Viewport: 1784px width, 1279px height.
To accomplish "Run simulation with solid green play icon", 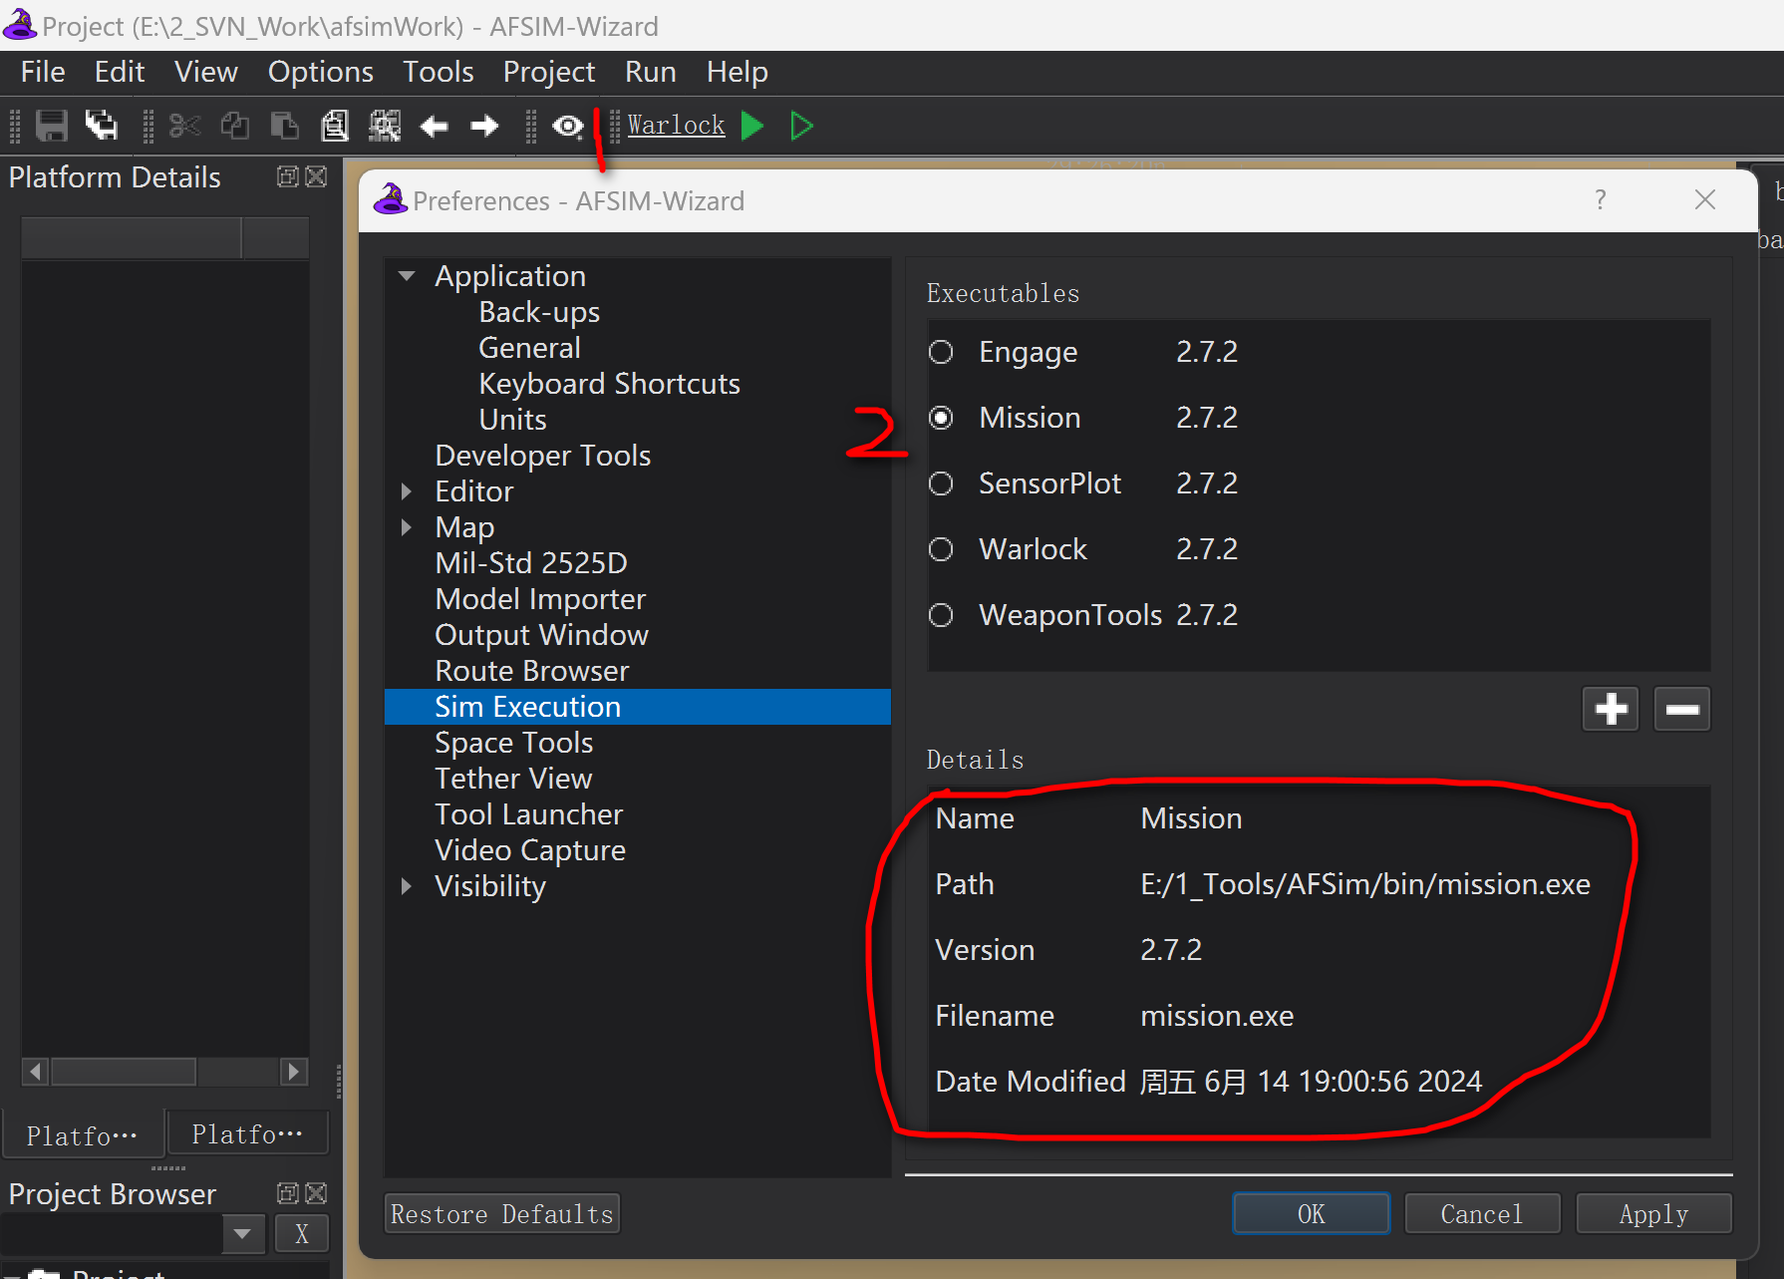I will coord(753,126).
